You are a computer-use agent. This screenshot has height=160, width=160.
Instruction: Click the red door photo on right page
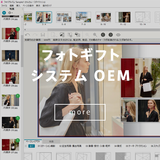pos(140,78)
